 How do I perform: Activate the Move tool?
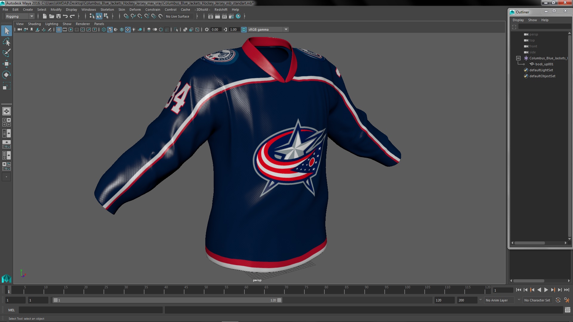pyautogui.click(x=7, y=64)
